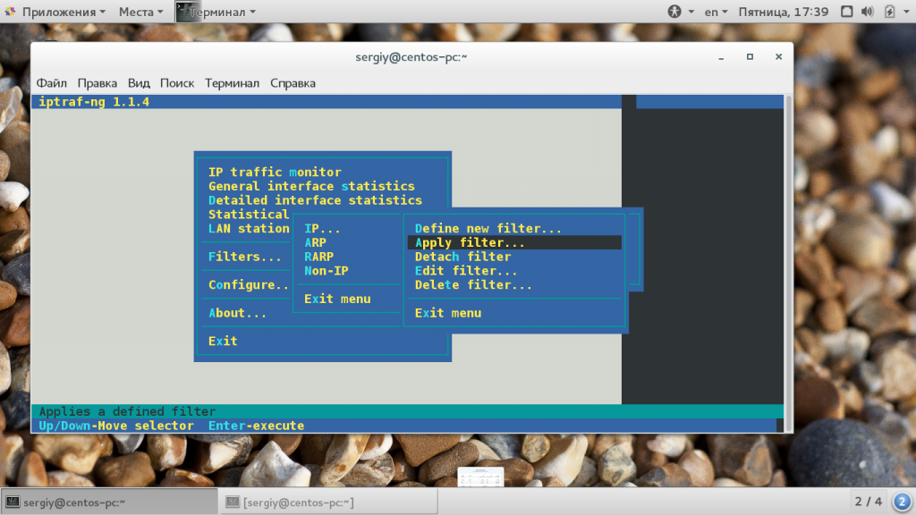Click the terminal window vertical scrollbar
This screenshot has height=515, width=916.
pos(789,263)
